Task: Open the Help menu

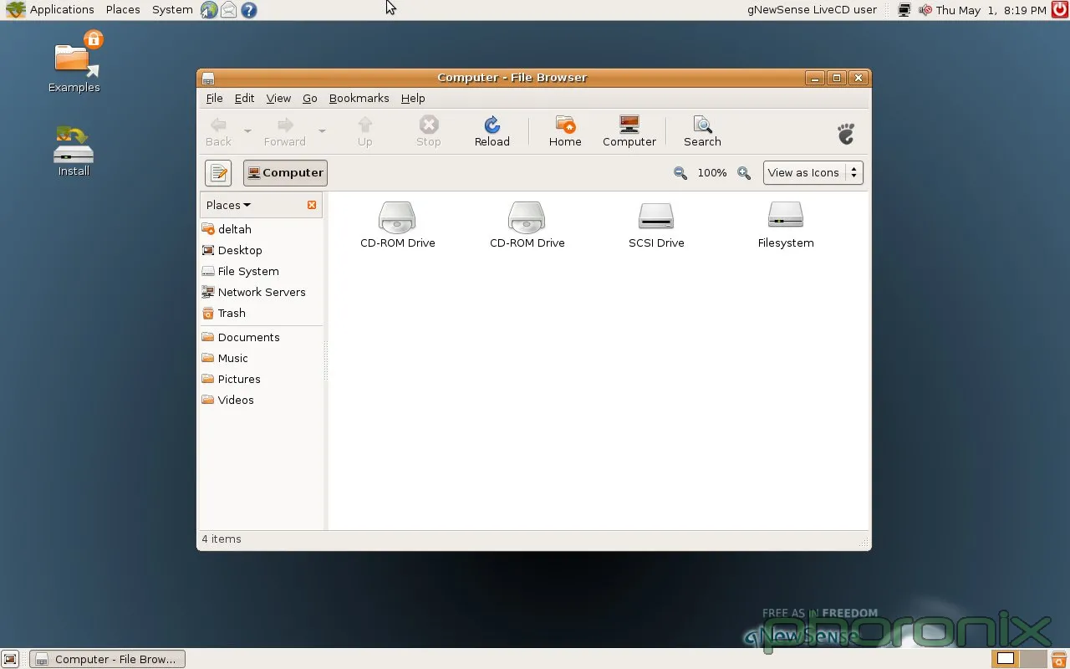Action: pos(413,99)
